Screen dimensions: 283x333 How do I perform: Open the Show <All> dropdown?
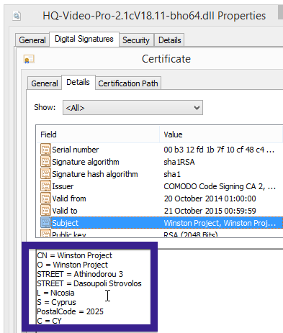132,108
